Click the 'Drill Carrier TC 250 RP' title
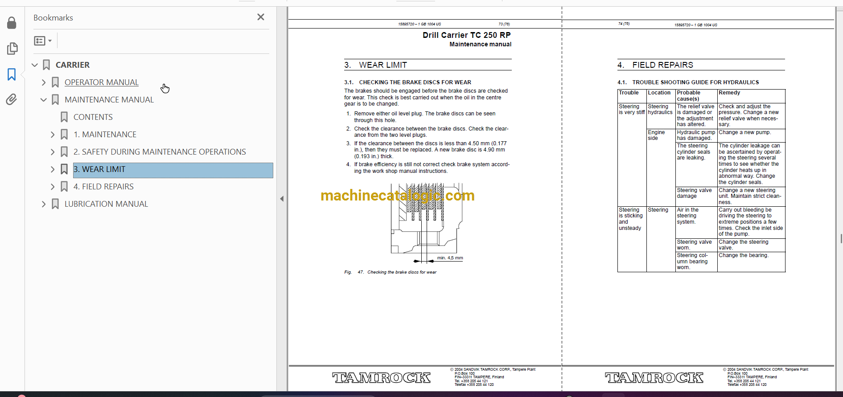 pyautogui.click(x=467, y=35)
